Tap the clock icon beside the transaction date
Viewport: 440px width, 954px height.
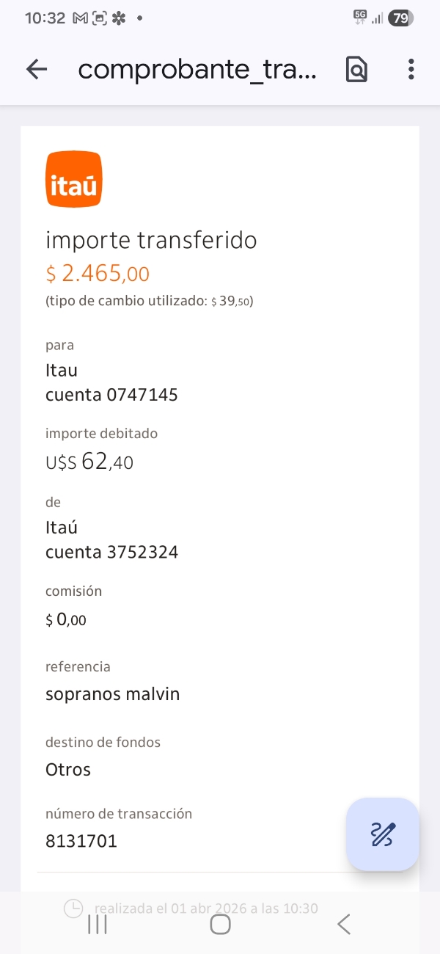pyautogui.click(x=73, y=909)
